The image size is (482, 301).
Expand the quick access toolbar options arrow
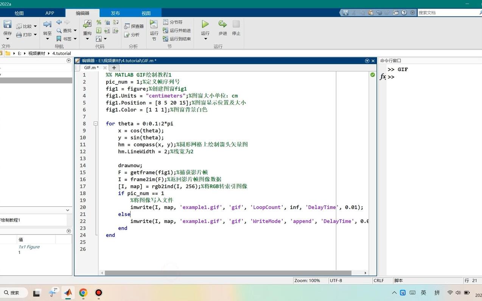point(412,12)
